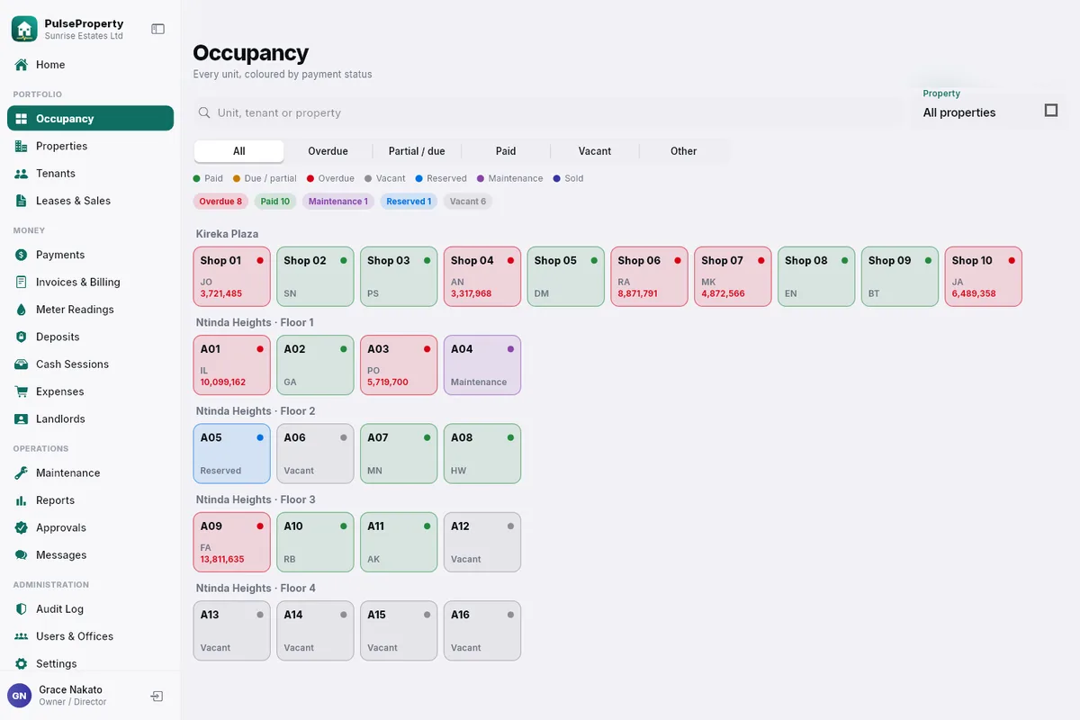Toggle the Overdue 8 status chip
1080x720 pixels.
click(220, 202)
